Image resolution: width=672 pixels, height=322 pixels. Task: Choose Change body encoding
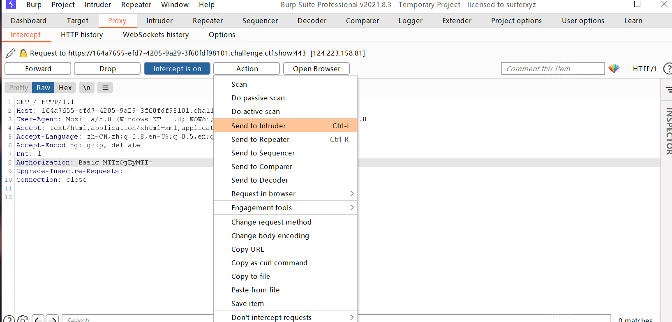pyautogui.click(x=286, y=236)
